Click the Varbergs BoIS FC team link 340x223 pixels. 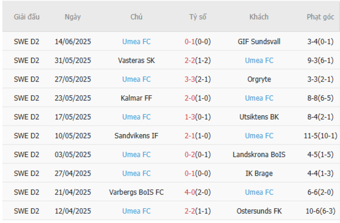(x=137, y=192)
